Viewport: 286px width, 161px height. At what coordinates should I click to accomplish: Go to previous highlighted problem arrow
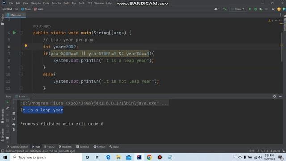coord(276,21)
